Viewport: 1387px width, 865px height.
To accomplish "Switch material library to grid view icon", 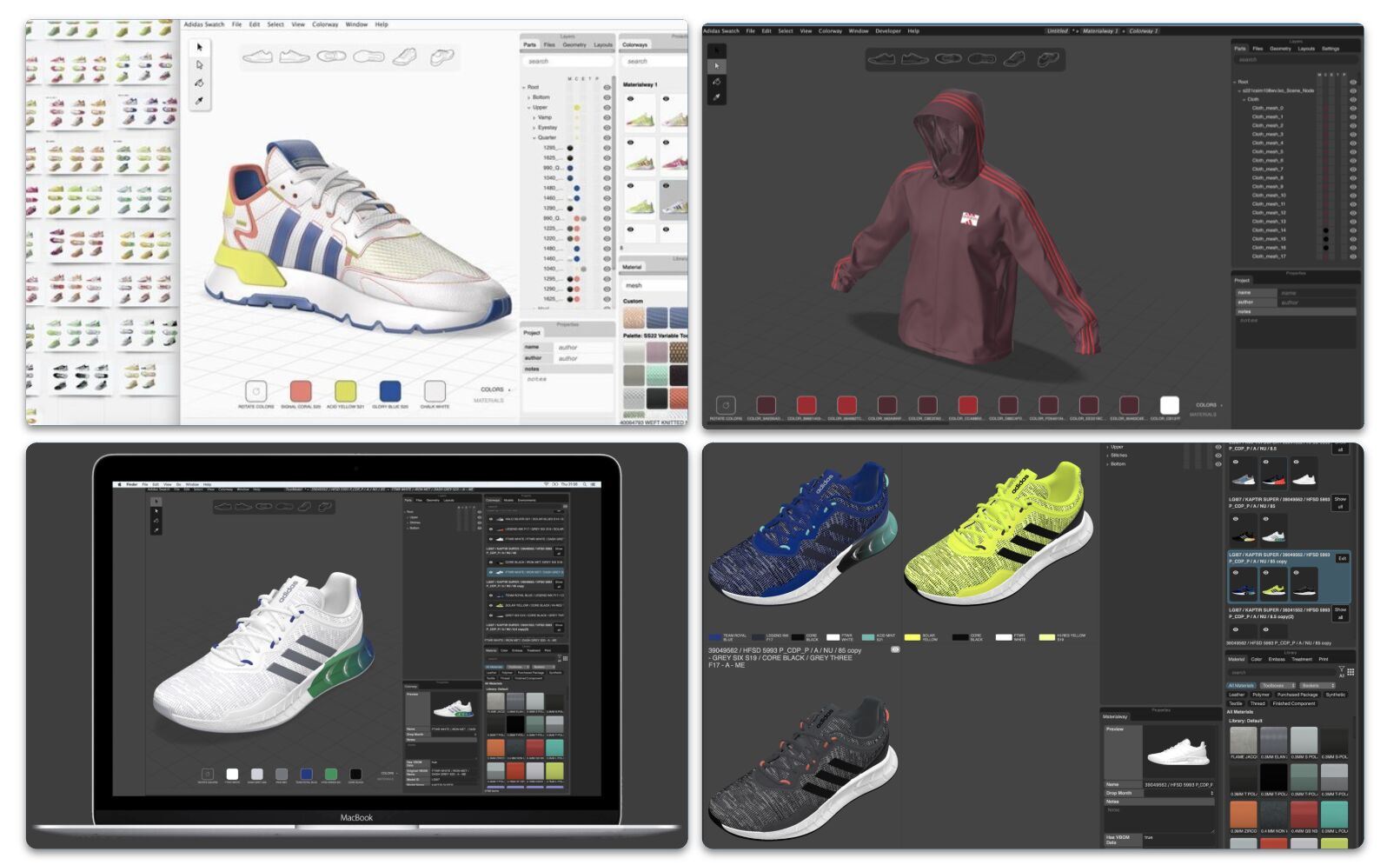I will (x=1350, y=672).
